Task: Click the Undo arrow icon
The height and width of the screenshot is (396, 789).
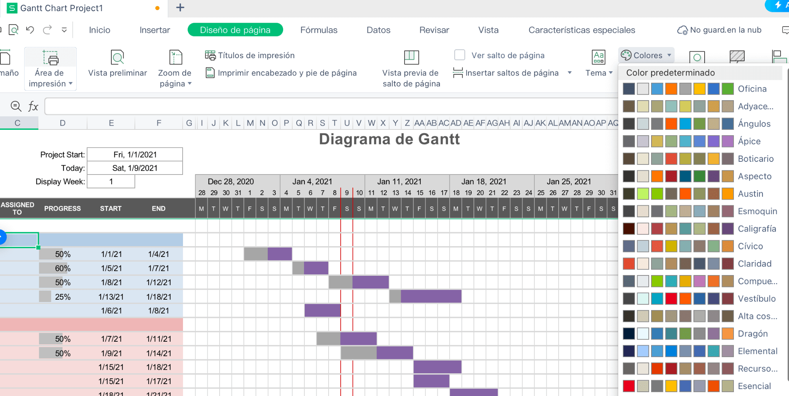Action: click(30, 29)
